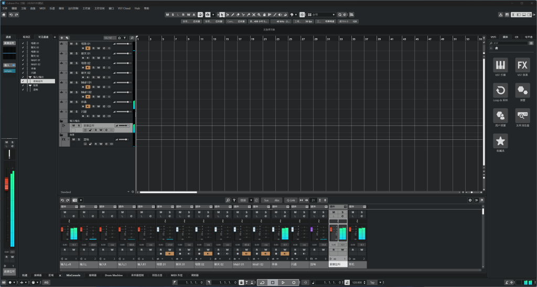Toggle the orange monitor button on 聊天 01 track
537x287 pixels.
pos(88,58)
